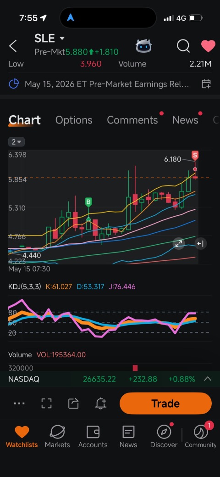The image size is (220, 477).
Task: Switch to the Options tab
Action: click(x=74, y=120)
